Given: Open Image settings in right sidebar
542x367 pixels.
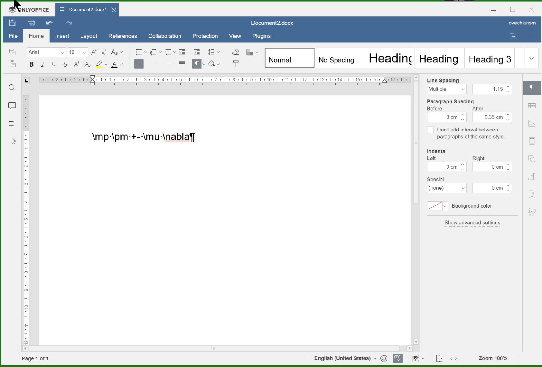Looking at the screenshot, I should (x=532, y=123).
